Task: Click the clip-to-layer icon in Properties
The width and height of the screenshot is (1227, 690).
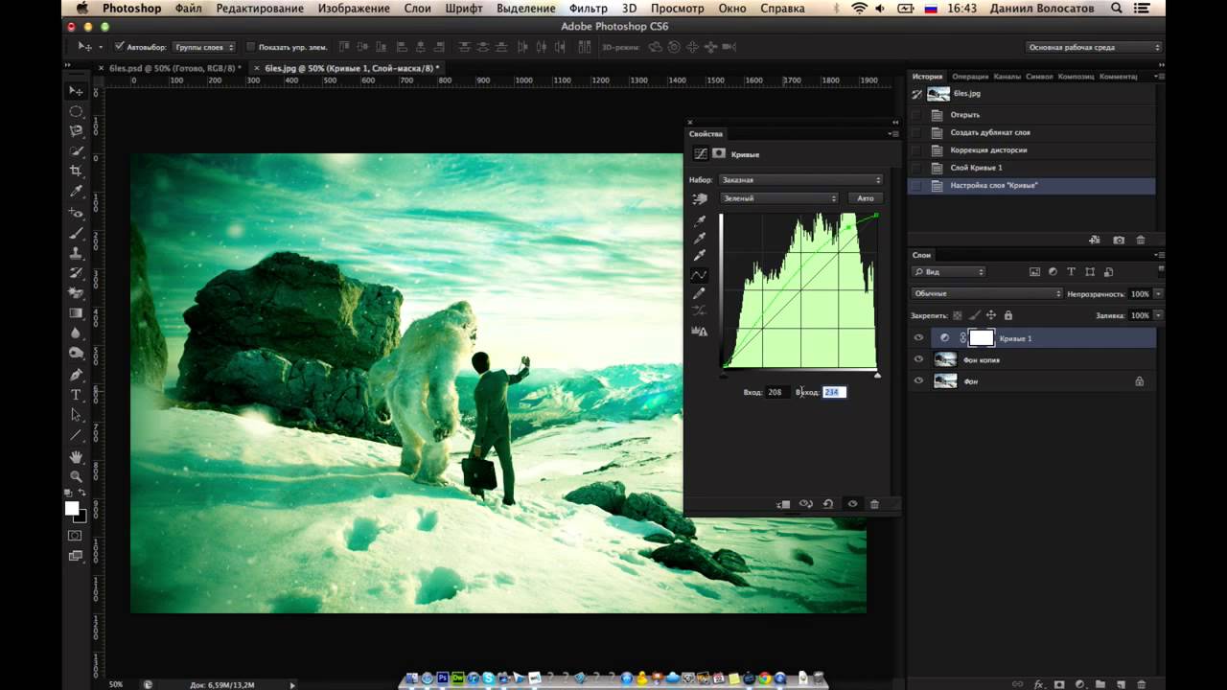Action: [783, 504]
